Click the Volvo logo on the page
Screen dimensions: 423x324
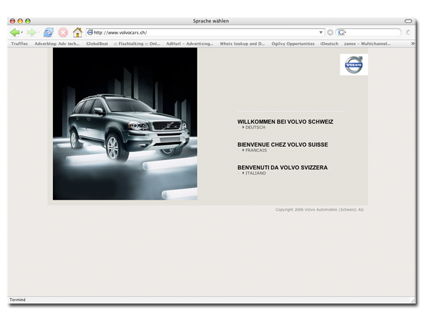(354, 65)
